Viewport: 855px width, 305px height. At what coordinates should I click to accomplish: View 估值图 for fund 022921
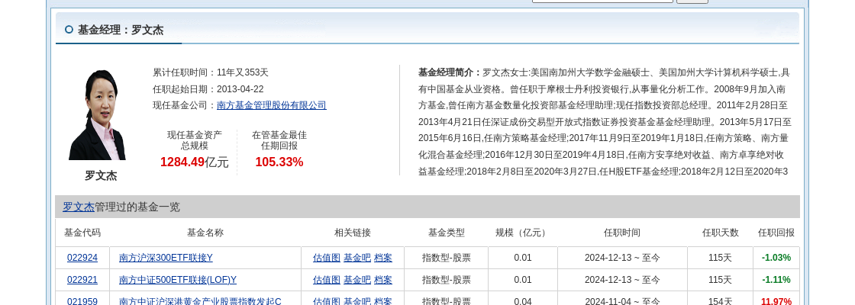click(326, 280)
